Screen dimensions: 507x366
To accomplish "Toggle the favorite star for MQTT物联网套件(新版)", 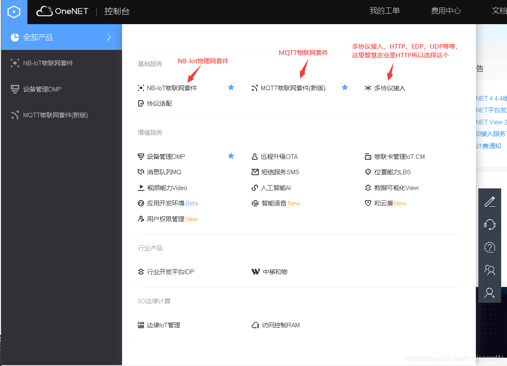I will [345, 87].
